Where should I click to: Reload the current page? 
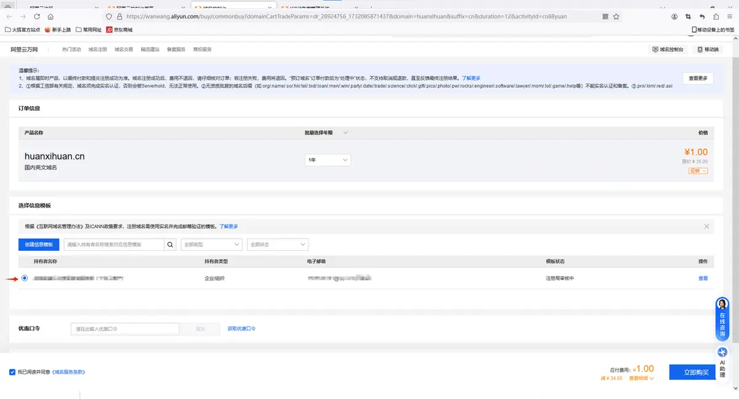pos(37,17)
